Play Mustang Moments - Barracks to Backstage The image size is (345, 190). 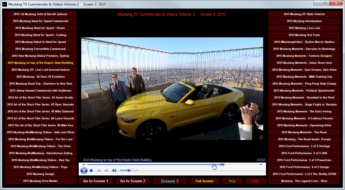point(304,49)
